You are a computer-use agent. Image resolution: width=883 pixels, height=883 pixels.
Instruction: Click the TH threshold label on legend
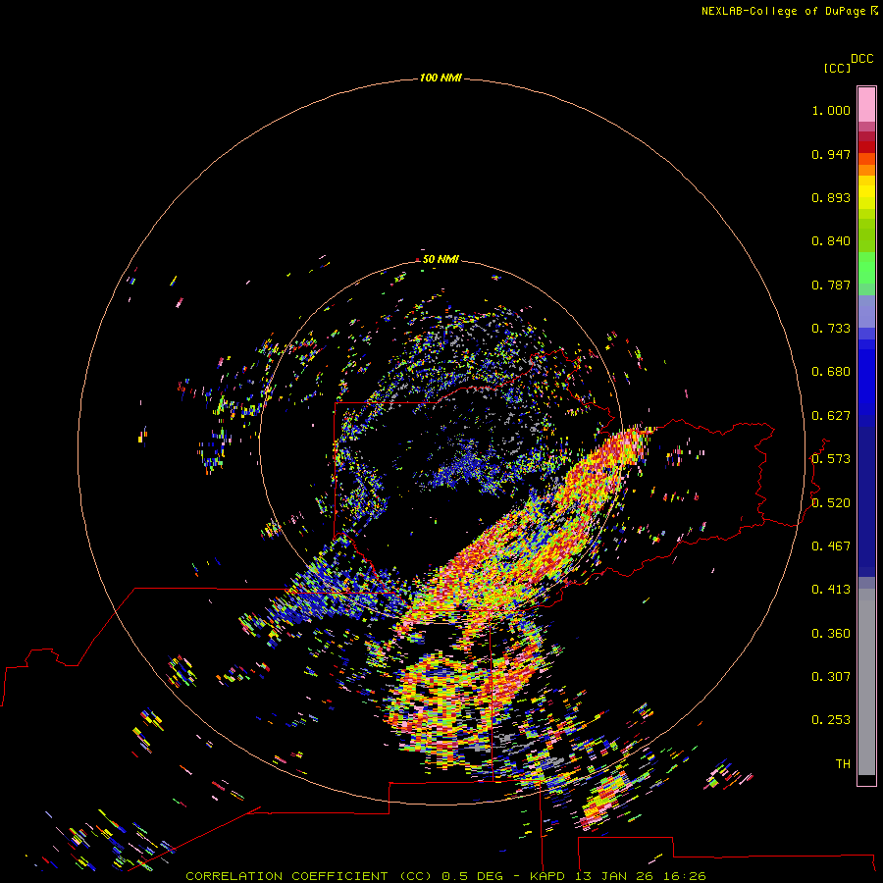(843, 764)
